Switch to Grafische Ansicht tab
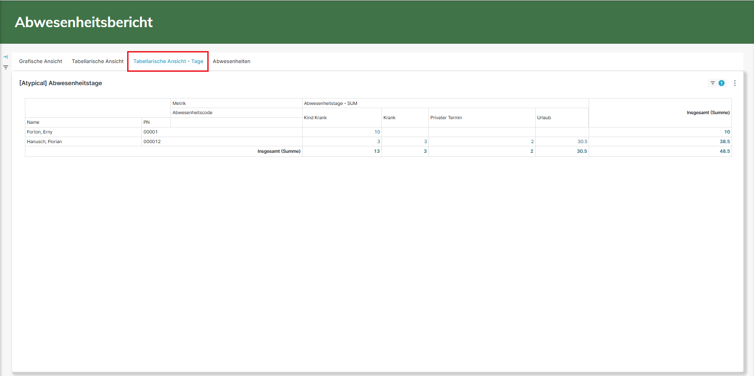754x376 pixels. click(41, 61)
